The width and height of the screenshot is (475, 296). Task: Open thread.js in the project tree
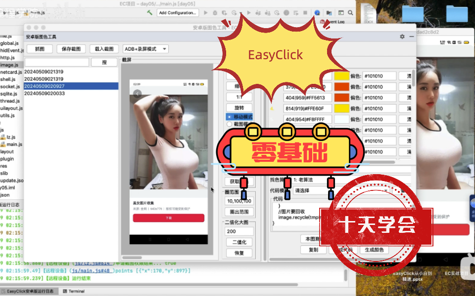[x=10, y=101]
